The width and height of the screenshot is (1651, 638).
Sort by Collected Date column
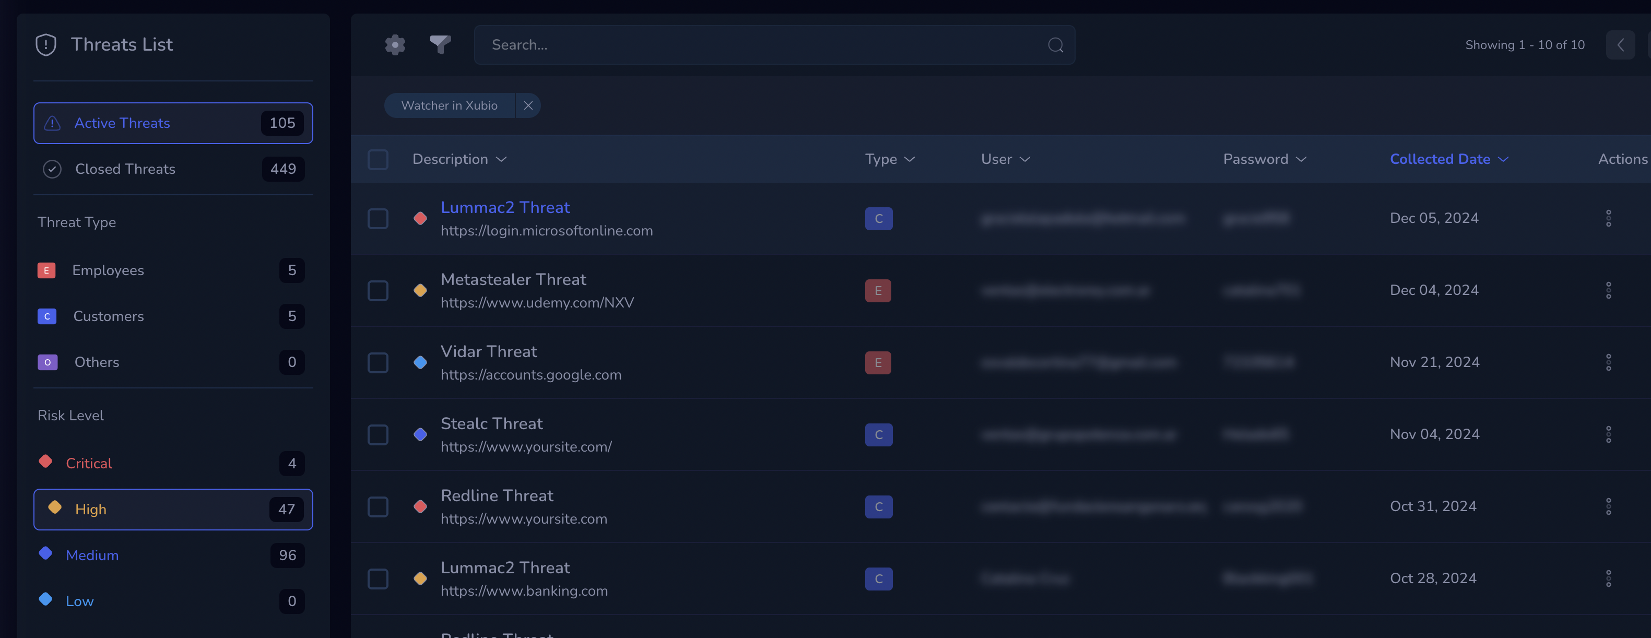pyautogui.click(x=1449, y=160)
